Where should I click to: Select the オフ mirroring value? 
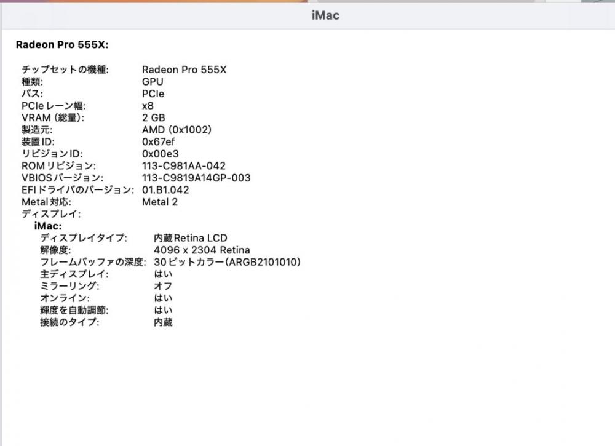point(163,286)
